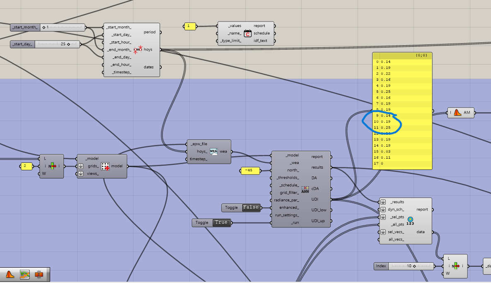
Task: Click the chart icon in bottom-left toolbar
Action: point(25,274)
